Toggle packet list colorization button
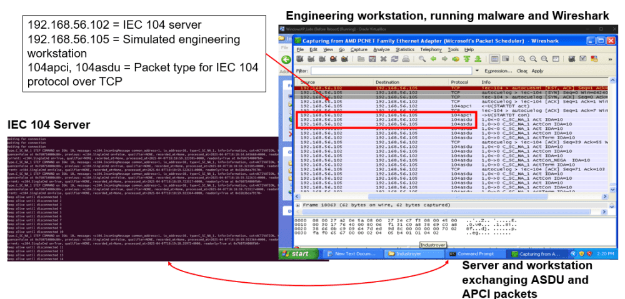The height and width of the screenshot is (299, 625). 494,59
